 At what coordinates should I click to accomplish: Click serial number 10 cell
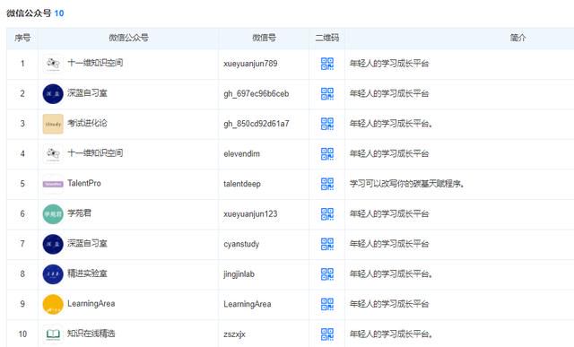coord(22,334)
